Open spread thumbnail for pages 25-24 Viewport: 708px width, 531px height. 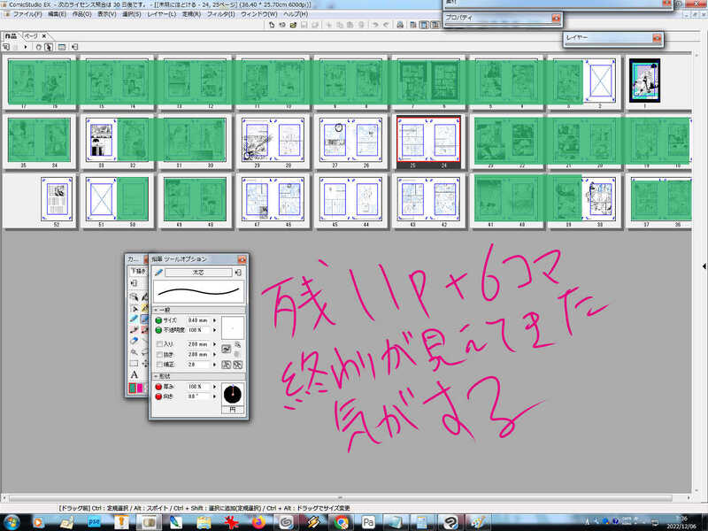tap(428, 142)
